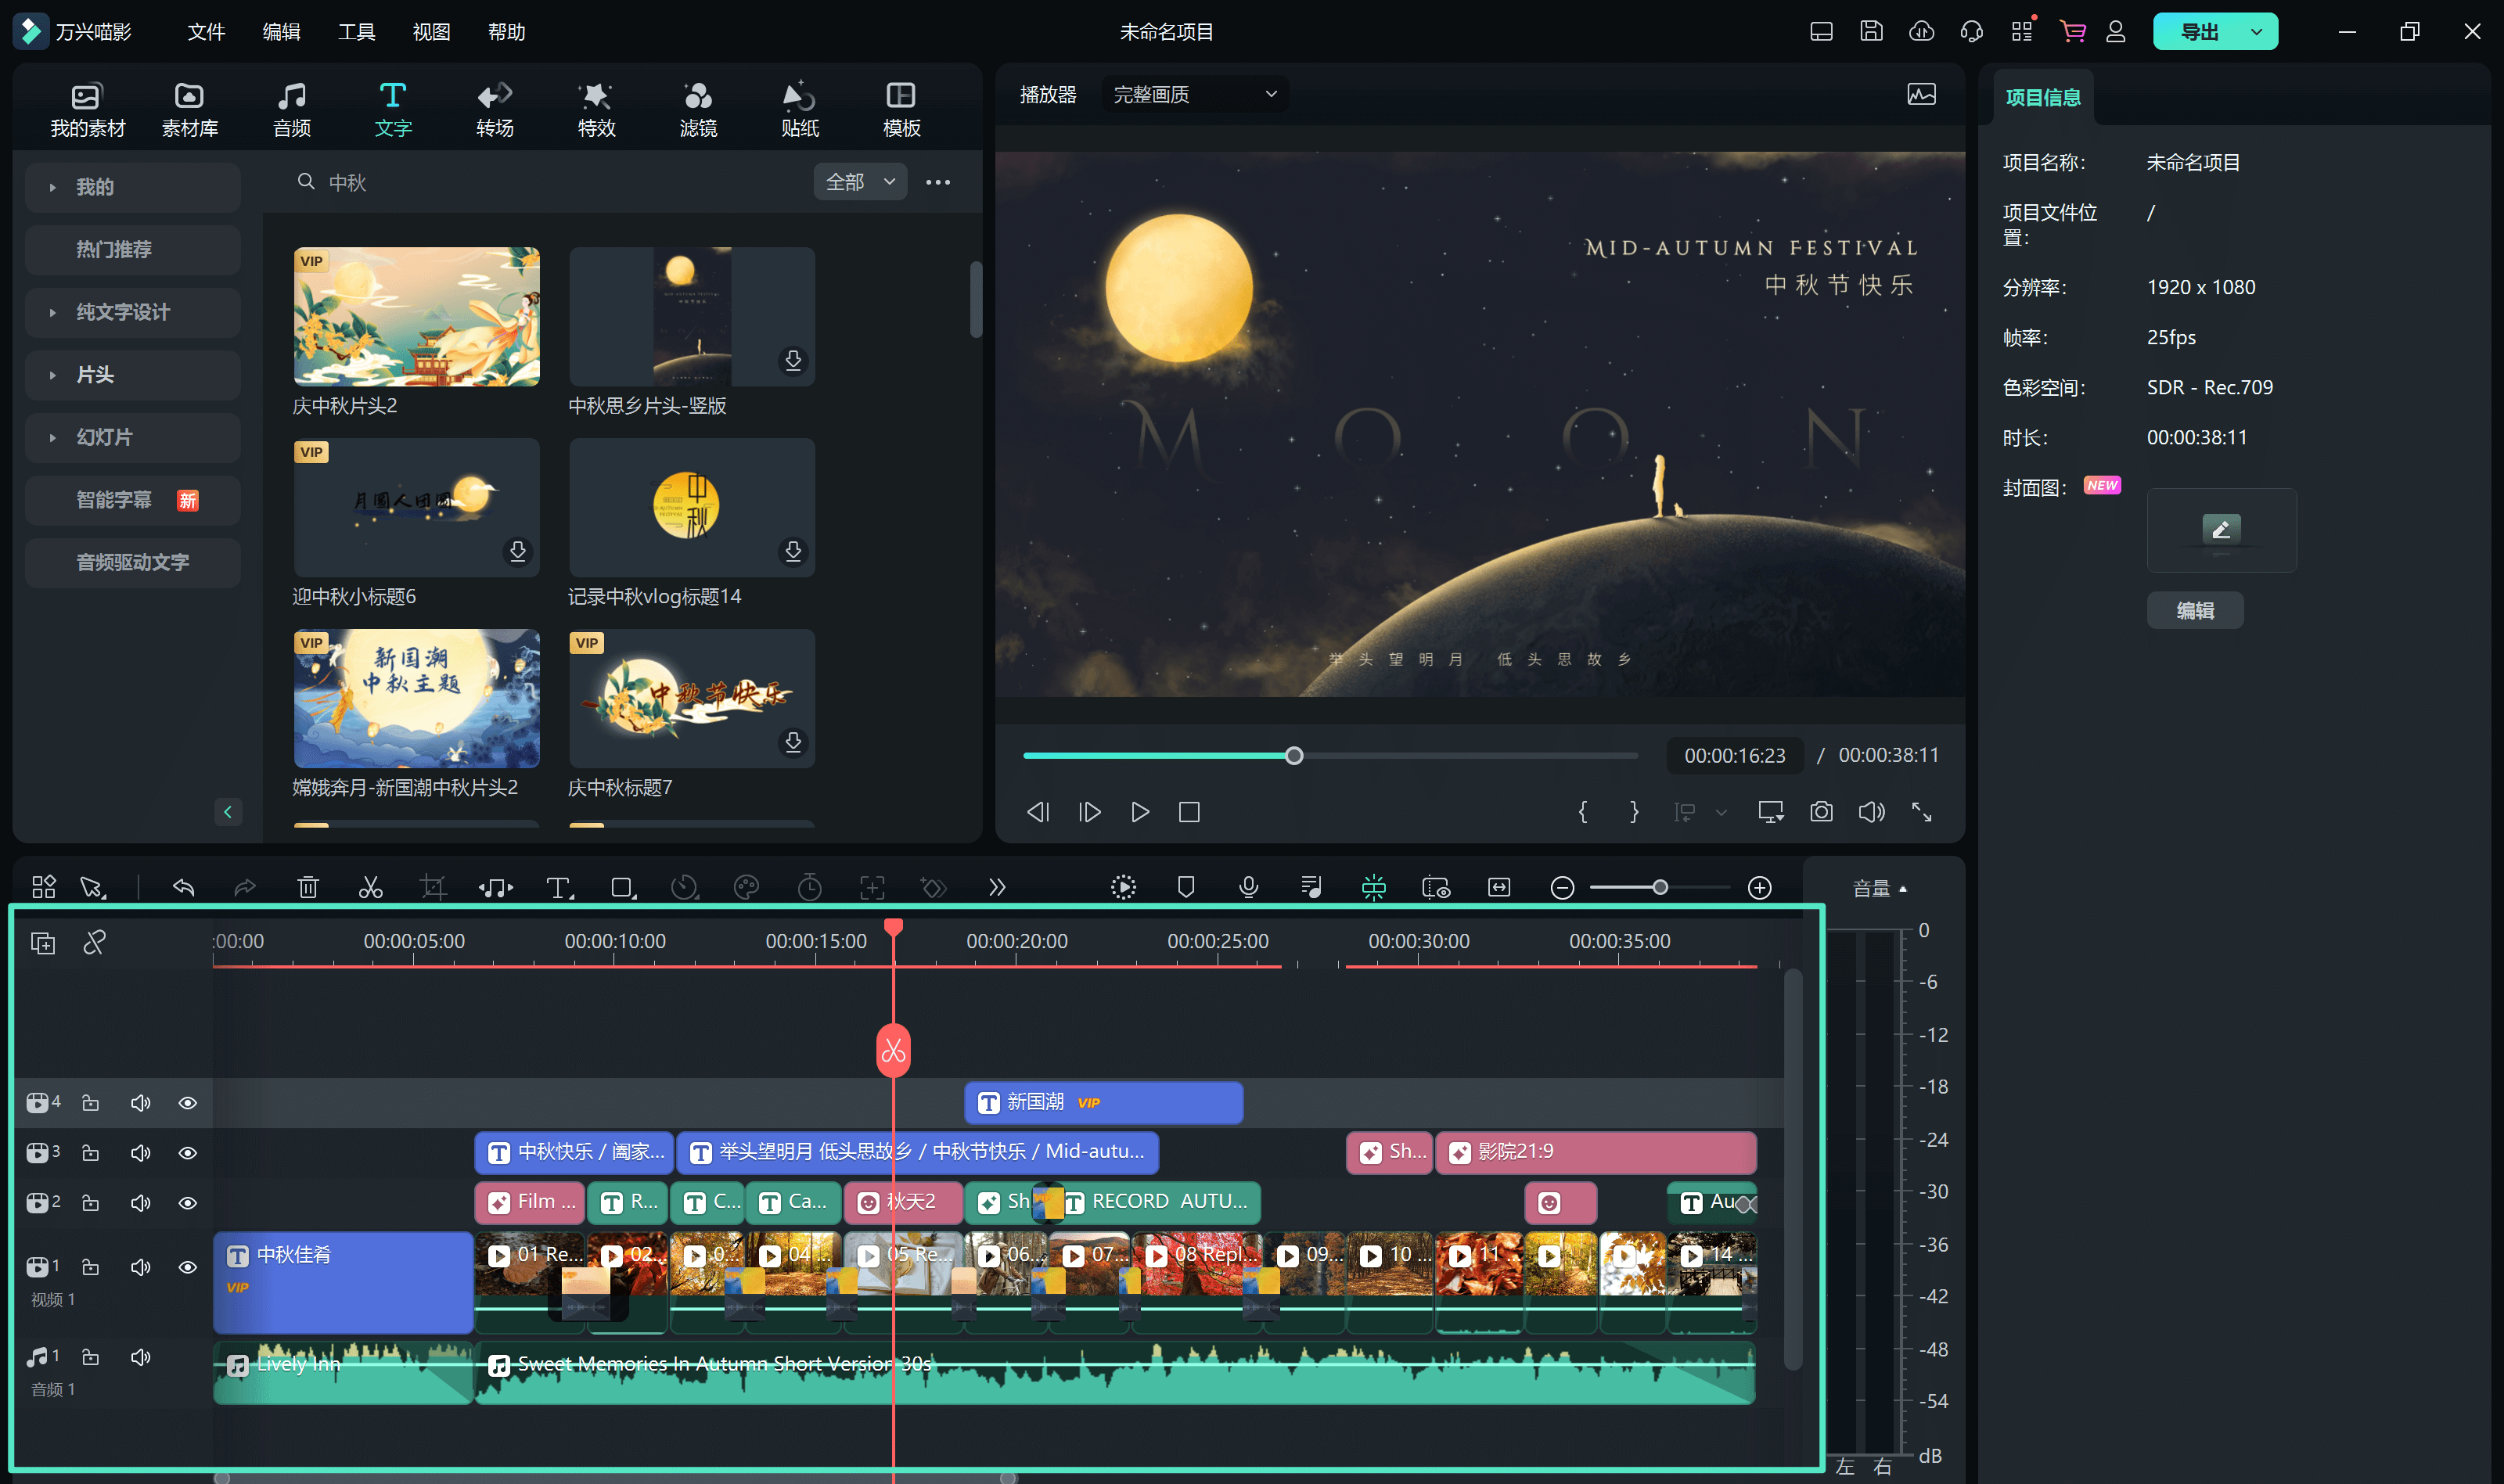Screen dimensions: 2504x1484
Task: Hide video track 4 with eye icon
Action: coord(187,1103)
